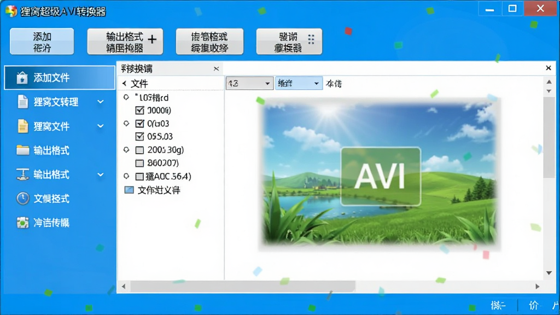Image resolution: width=560 pixels, height=315 pixels.
Task: Select 狸窝文转理 sidebar item
Action: (x=60, y=102)
